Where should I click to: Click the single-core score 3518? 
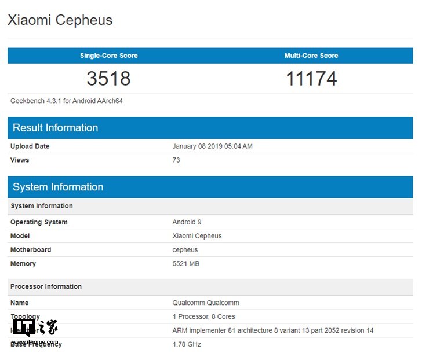click(109, 78)
